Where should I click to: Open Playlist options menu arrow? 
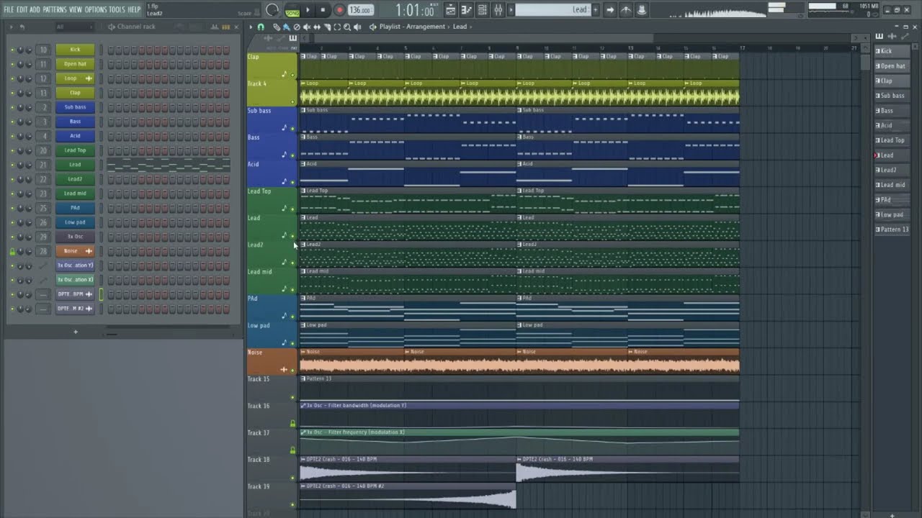pos(251,27)
